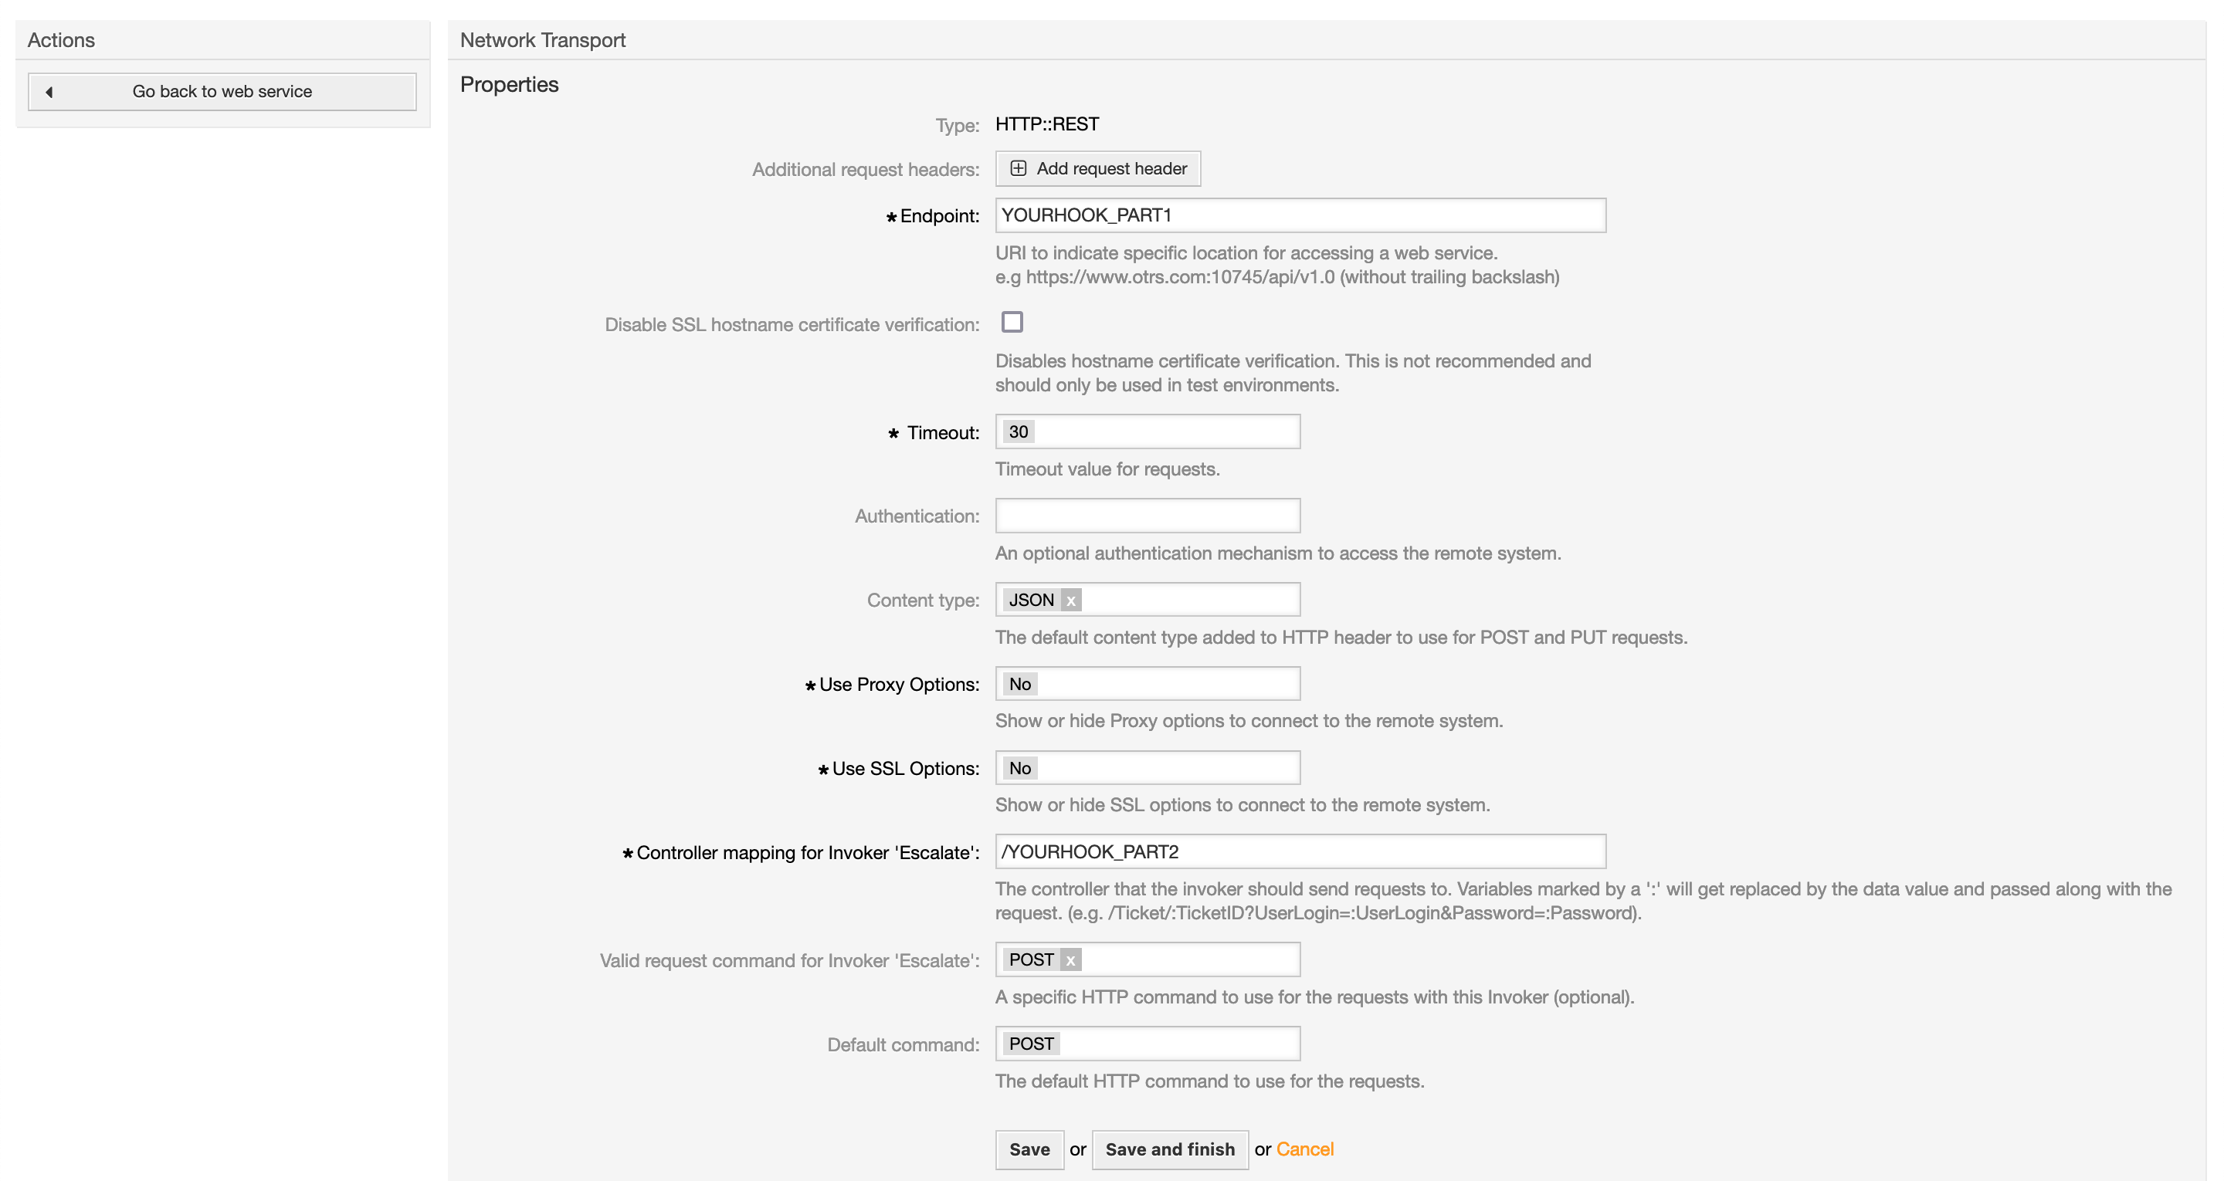Click the Cancel link
The image size is (2224, 1181).
[1304, 1149]
